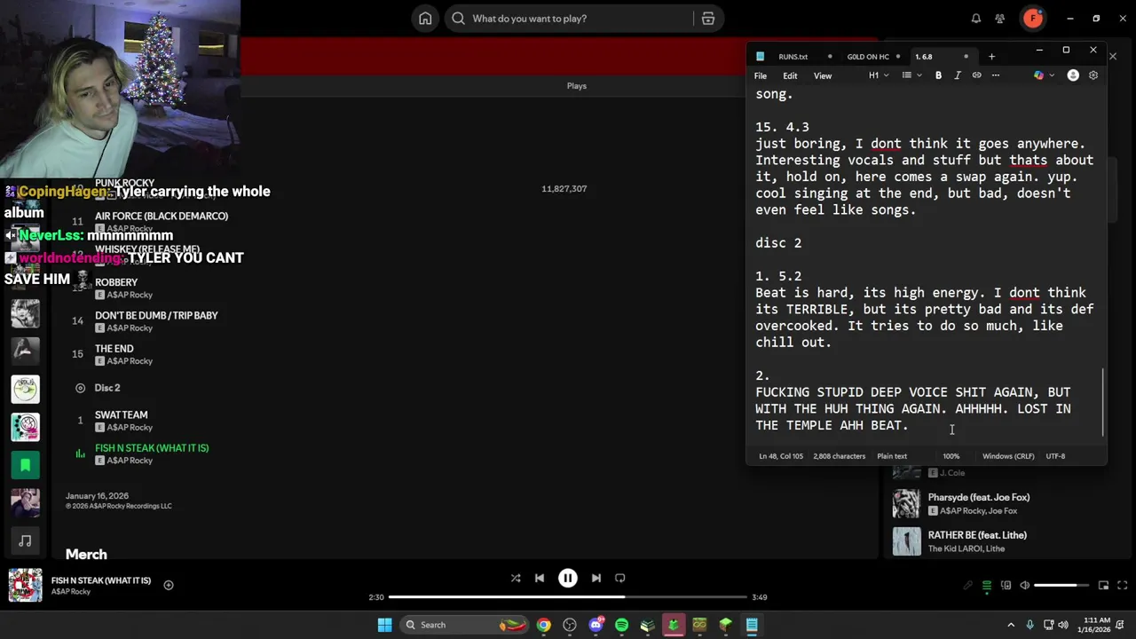Seek in the song progress bar
This screenshot has width=1136, height=639.
568,597
